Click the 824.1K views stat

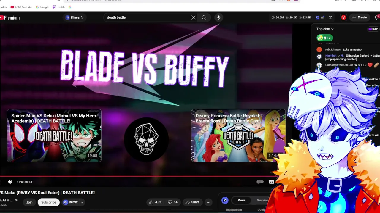(305, 17)
